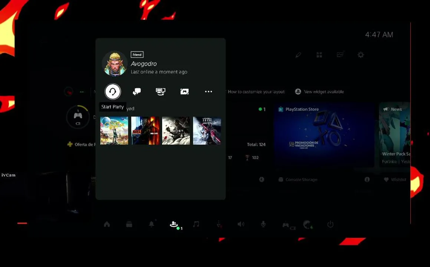Go to Home in control center bar

coord(107,224)
